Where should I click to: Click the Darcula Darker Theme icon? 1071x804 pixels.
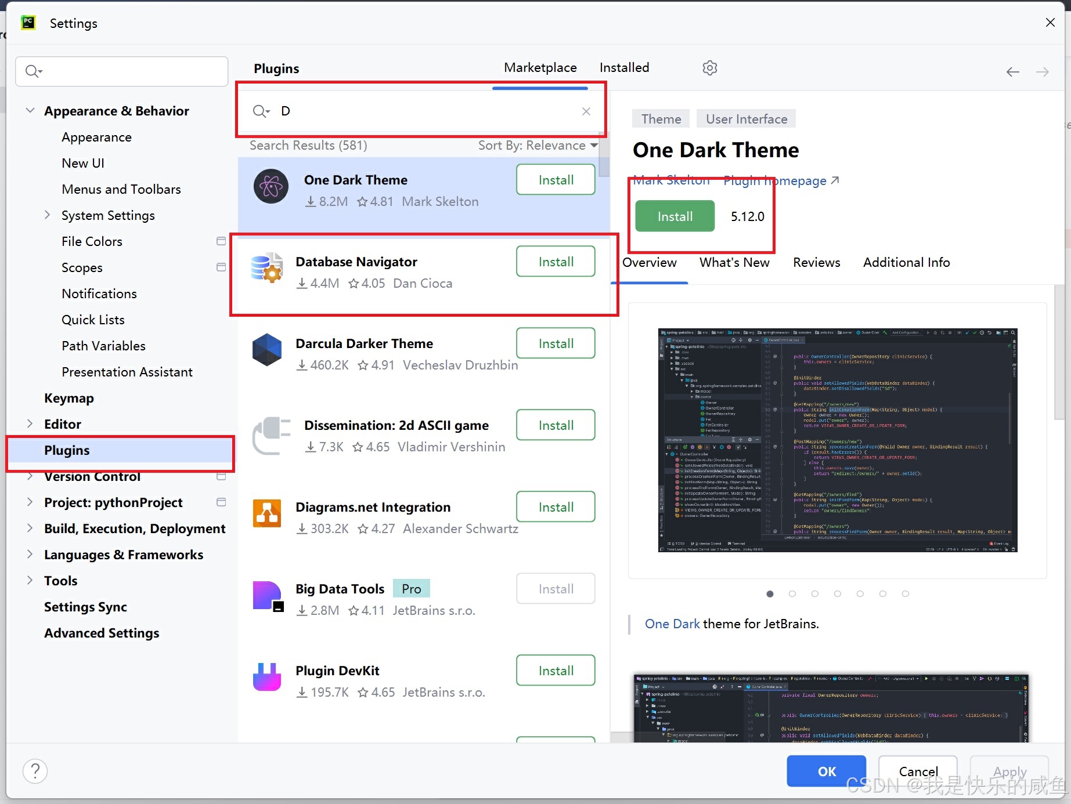click(x=267, y=350)
